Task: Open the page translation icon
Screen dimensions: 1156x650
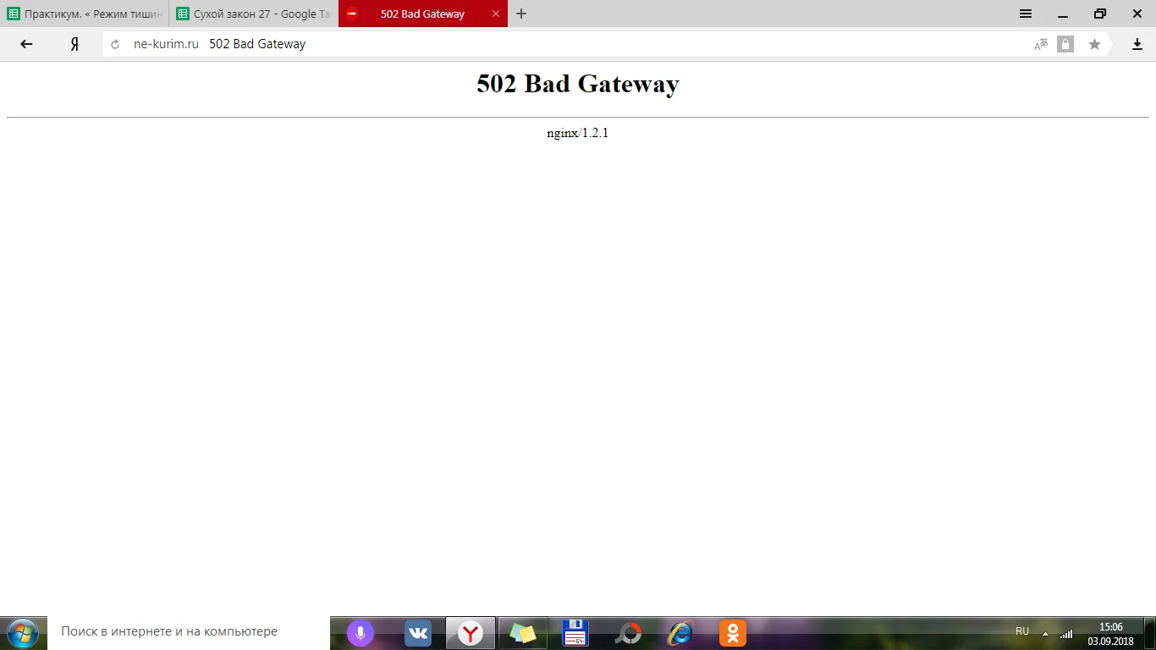Action: 1041,44
